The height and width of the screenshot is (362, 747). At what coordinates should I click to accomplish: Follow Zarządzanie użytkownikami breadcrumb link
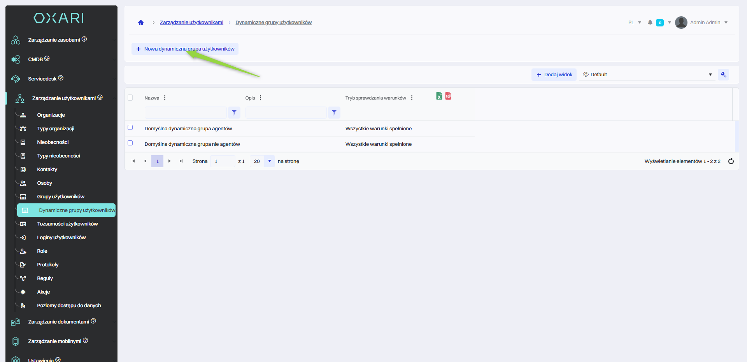[x=191, y=23]
